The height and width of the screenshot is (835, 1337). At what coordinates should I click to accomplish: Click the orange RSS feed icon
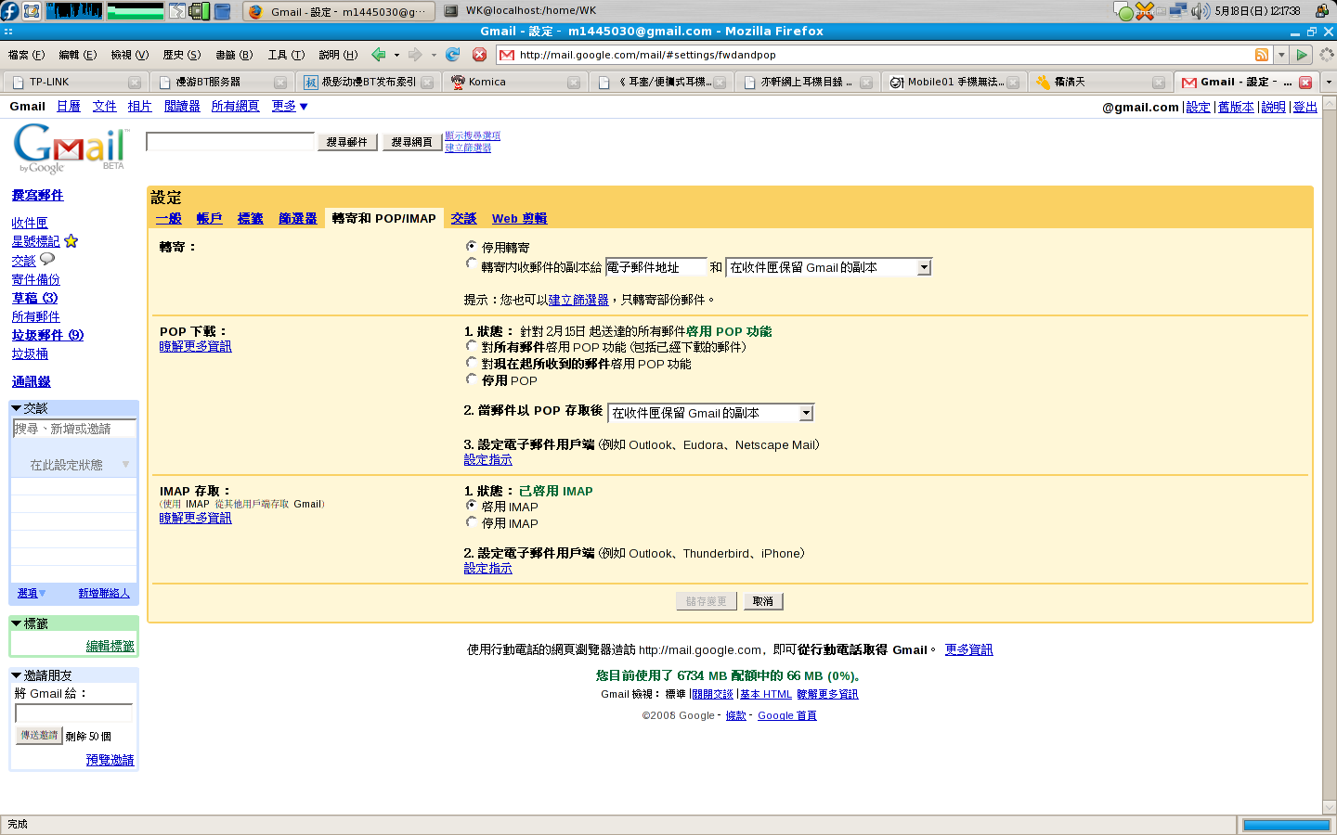[x=1262, y=55]
